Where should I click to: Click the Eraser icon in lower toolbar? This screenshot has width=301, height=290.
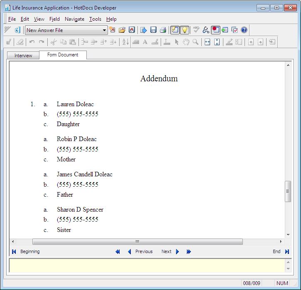point(20,42)
